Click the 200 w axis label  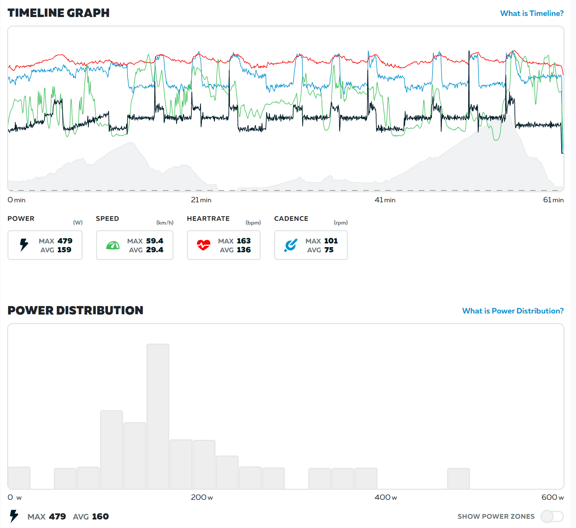[202, 497]
